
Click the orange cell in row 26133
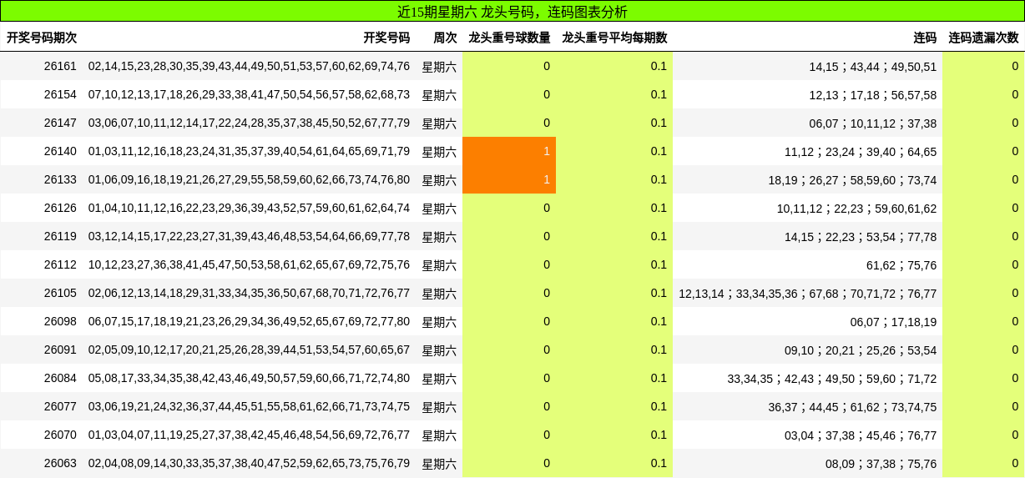[509, 179]
